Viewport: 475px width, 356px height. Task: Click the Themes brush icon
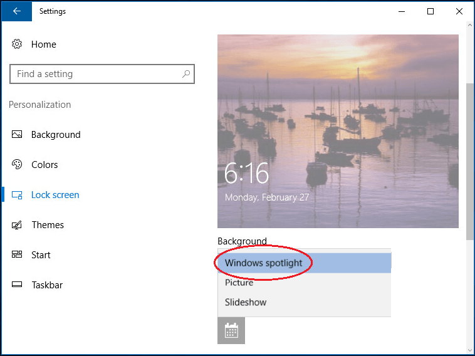(17, 225)
